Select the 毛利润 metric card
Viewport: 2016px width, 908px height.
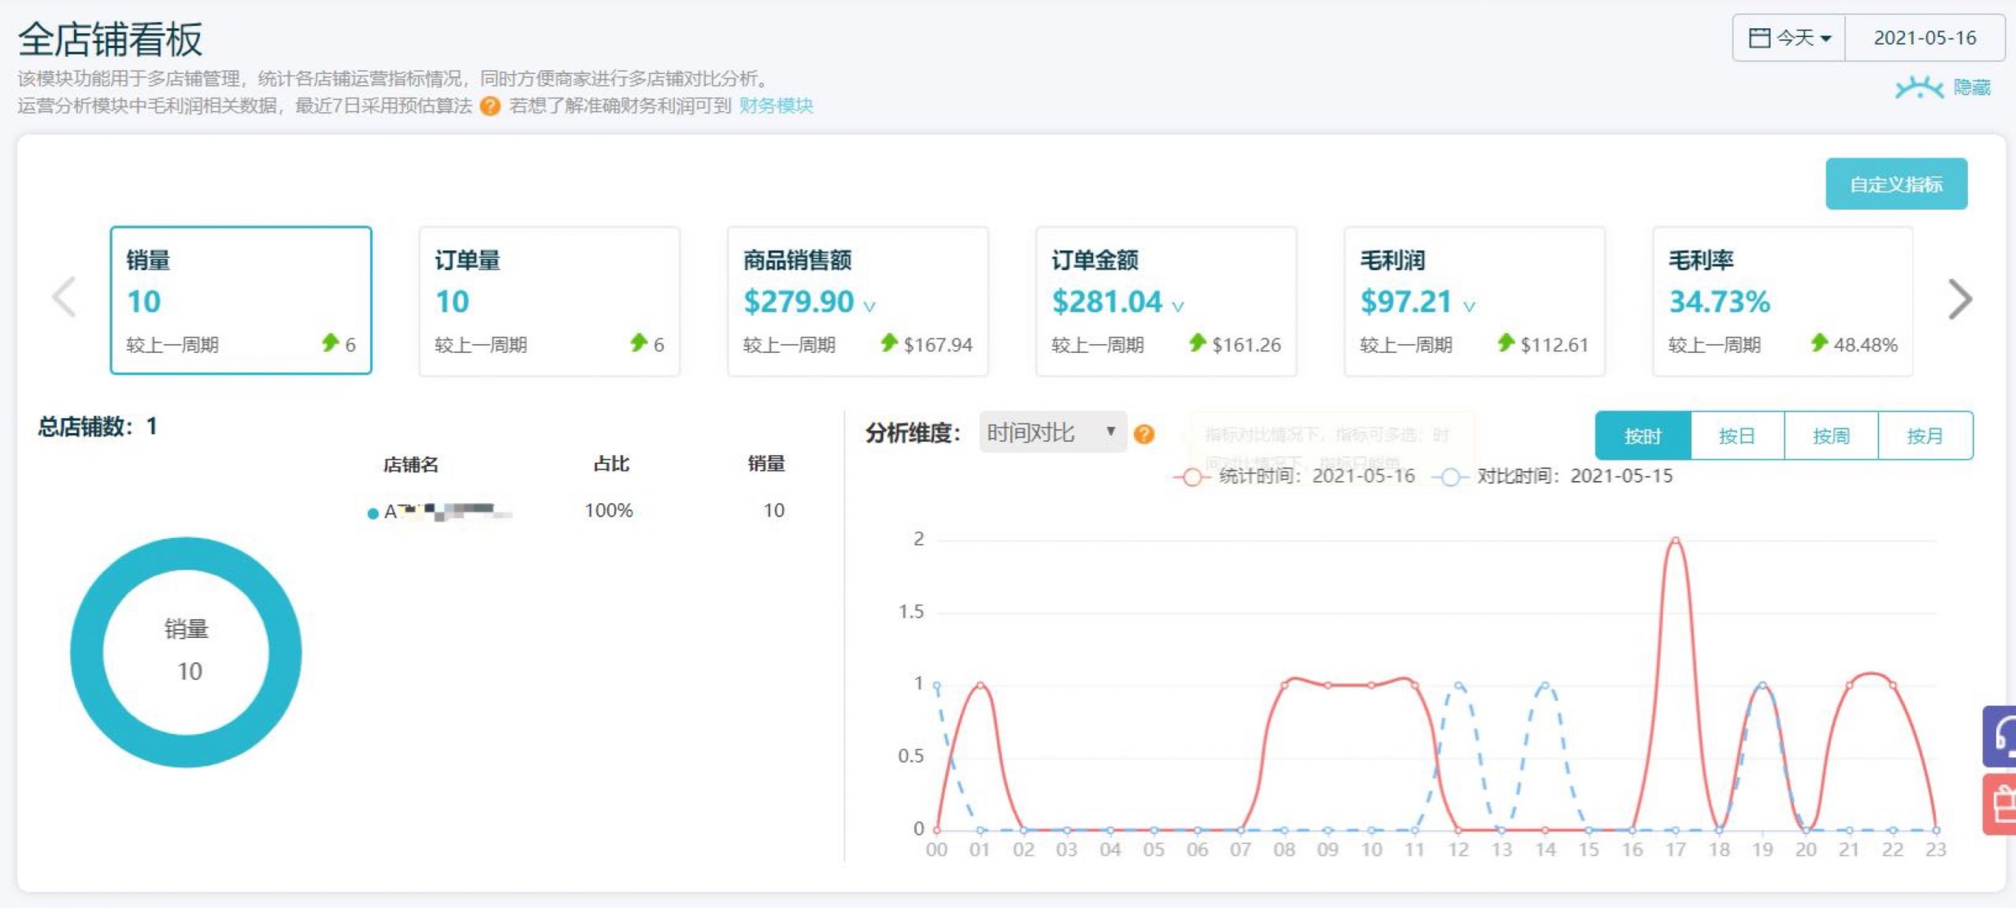tap(1474, 302)
